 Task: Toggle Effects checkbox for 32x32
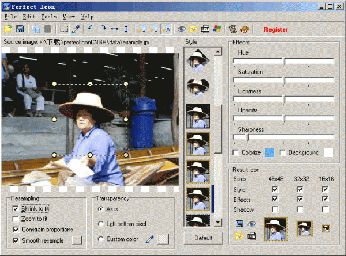(x=300, y=199)
